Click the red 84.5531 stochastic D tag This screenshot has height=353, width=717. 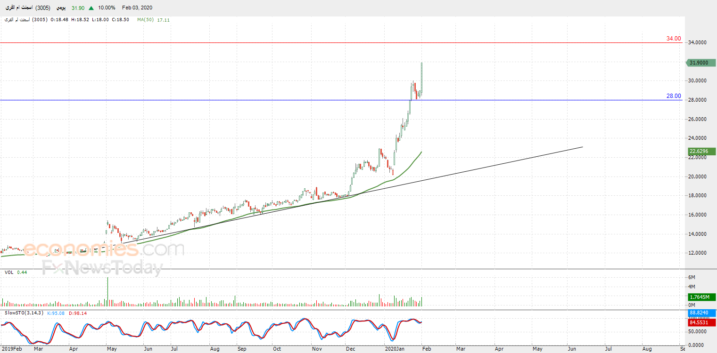[x=701, y=322]
